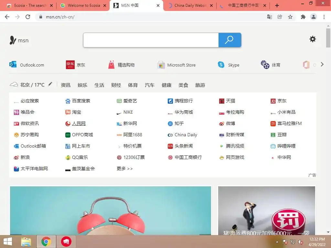Select 健康 category
Viewport: 331px width, 248px height.
click(166, 85)
